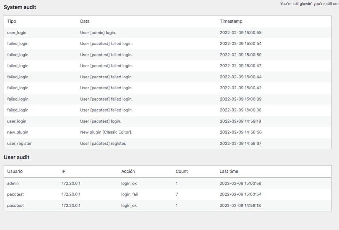Click the User audit heading
This screenshot has height=230, width=339.
click(17, 157)
